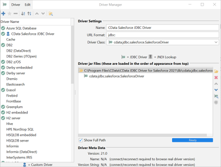
Task: Select the Informix driver row
Action: pos(12,146)
